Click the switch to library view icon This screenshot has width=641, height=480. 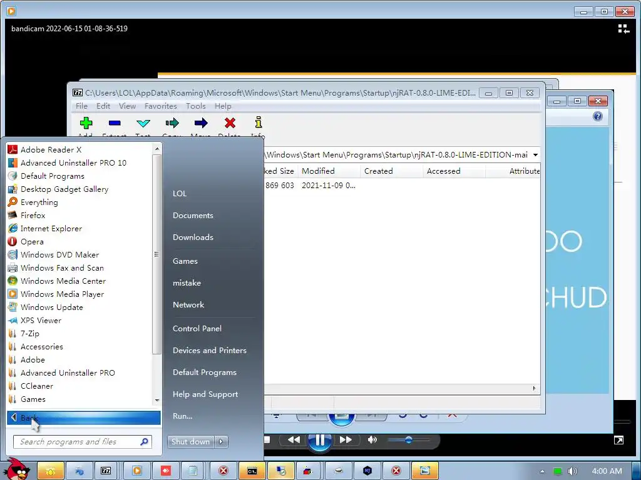(623, 29)
